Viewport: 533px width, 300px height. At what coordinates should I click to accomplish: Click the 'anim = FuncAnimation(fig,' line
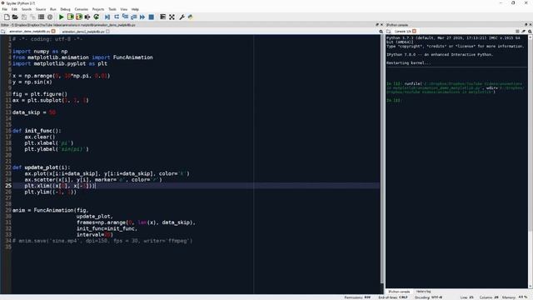(x=50, y=210)
